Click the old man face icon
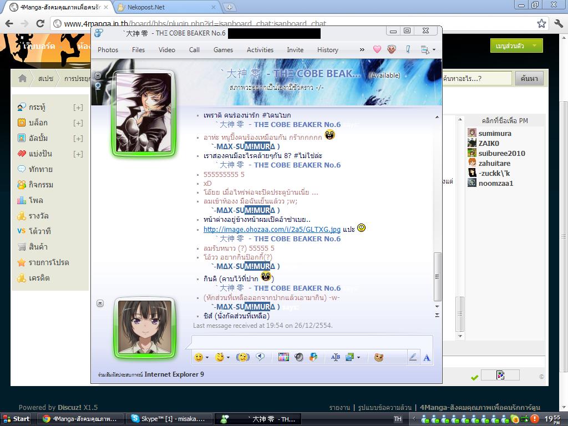568x426 pixels. click(x=391, y=49)
